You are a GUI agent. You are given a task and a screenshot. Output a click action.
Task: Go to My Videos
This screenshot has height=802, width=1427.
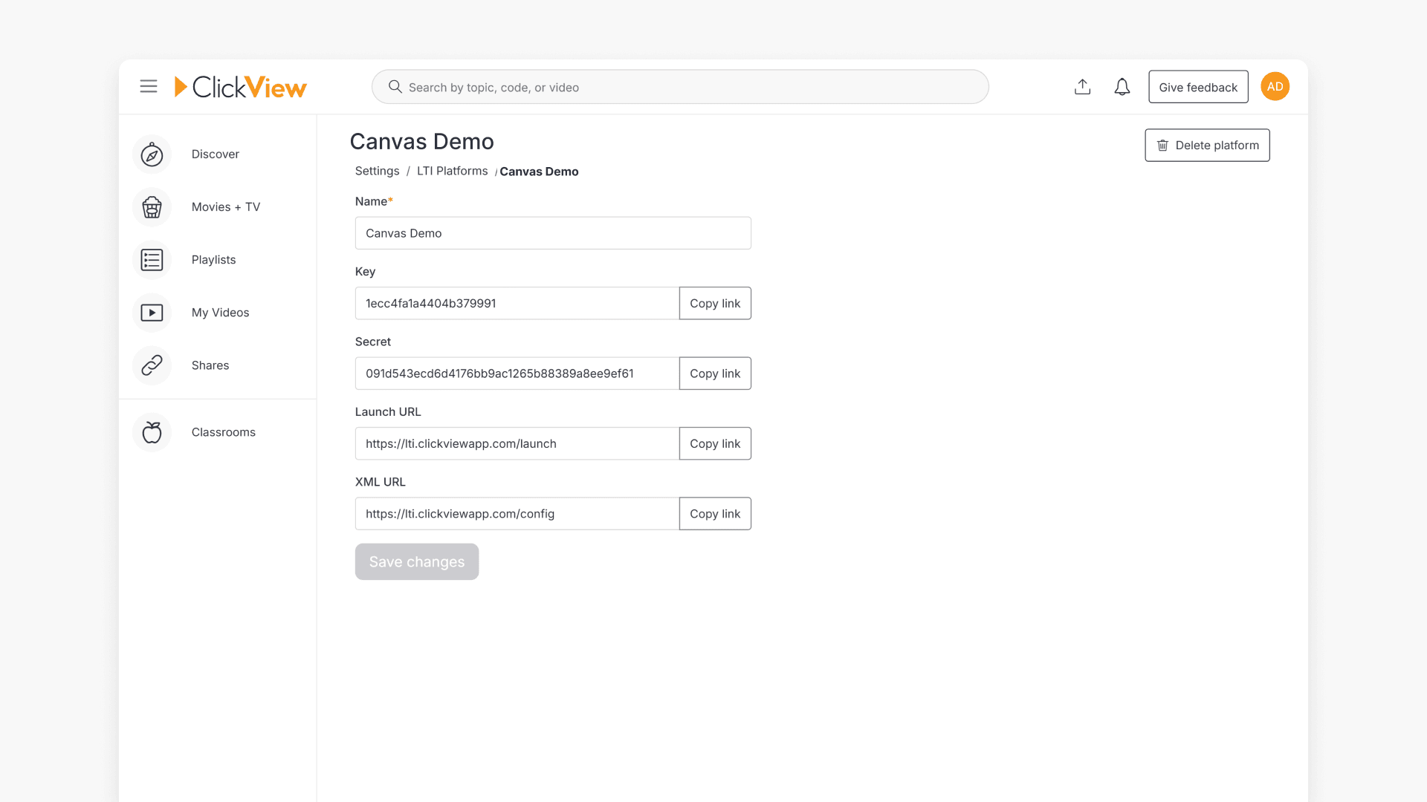click(x=220, y=312)
